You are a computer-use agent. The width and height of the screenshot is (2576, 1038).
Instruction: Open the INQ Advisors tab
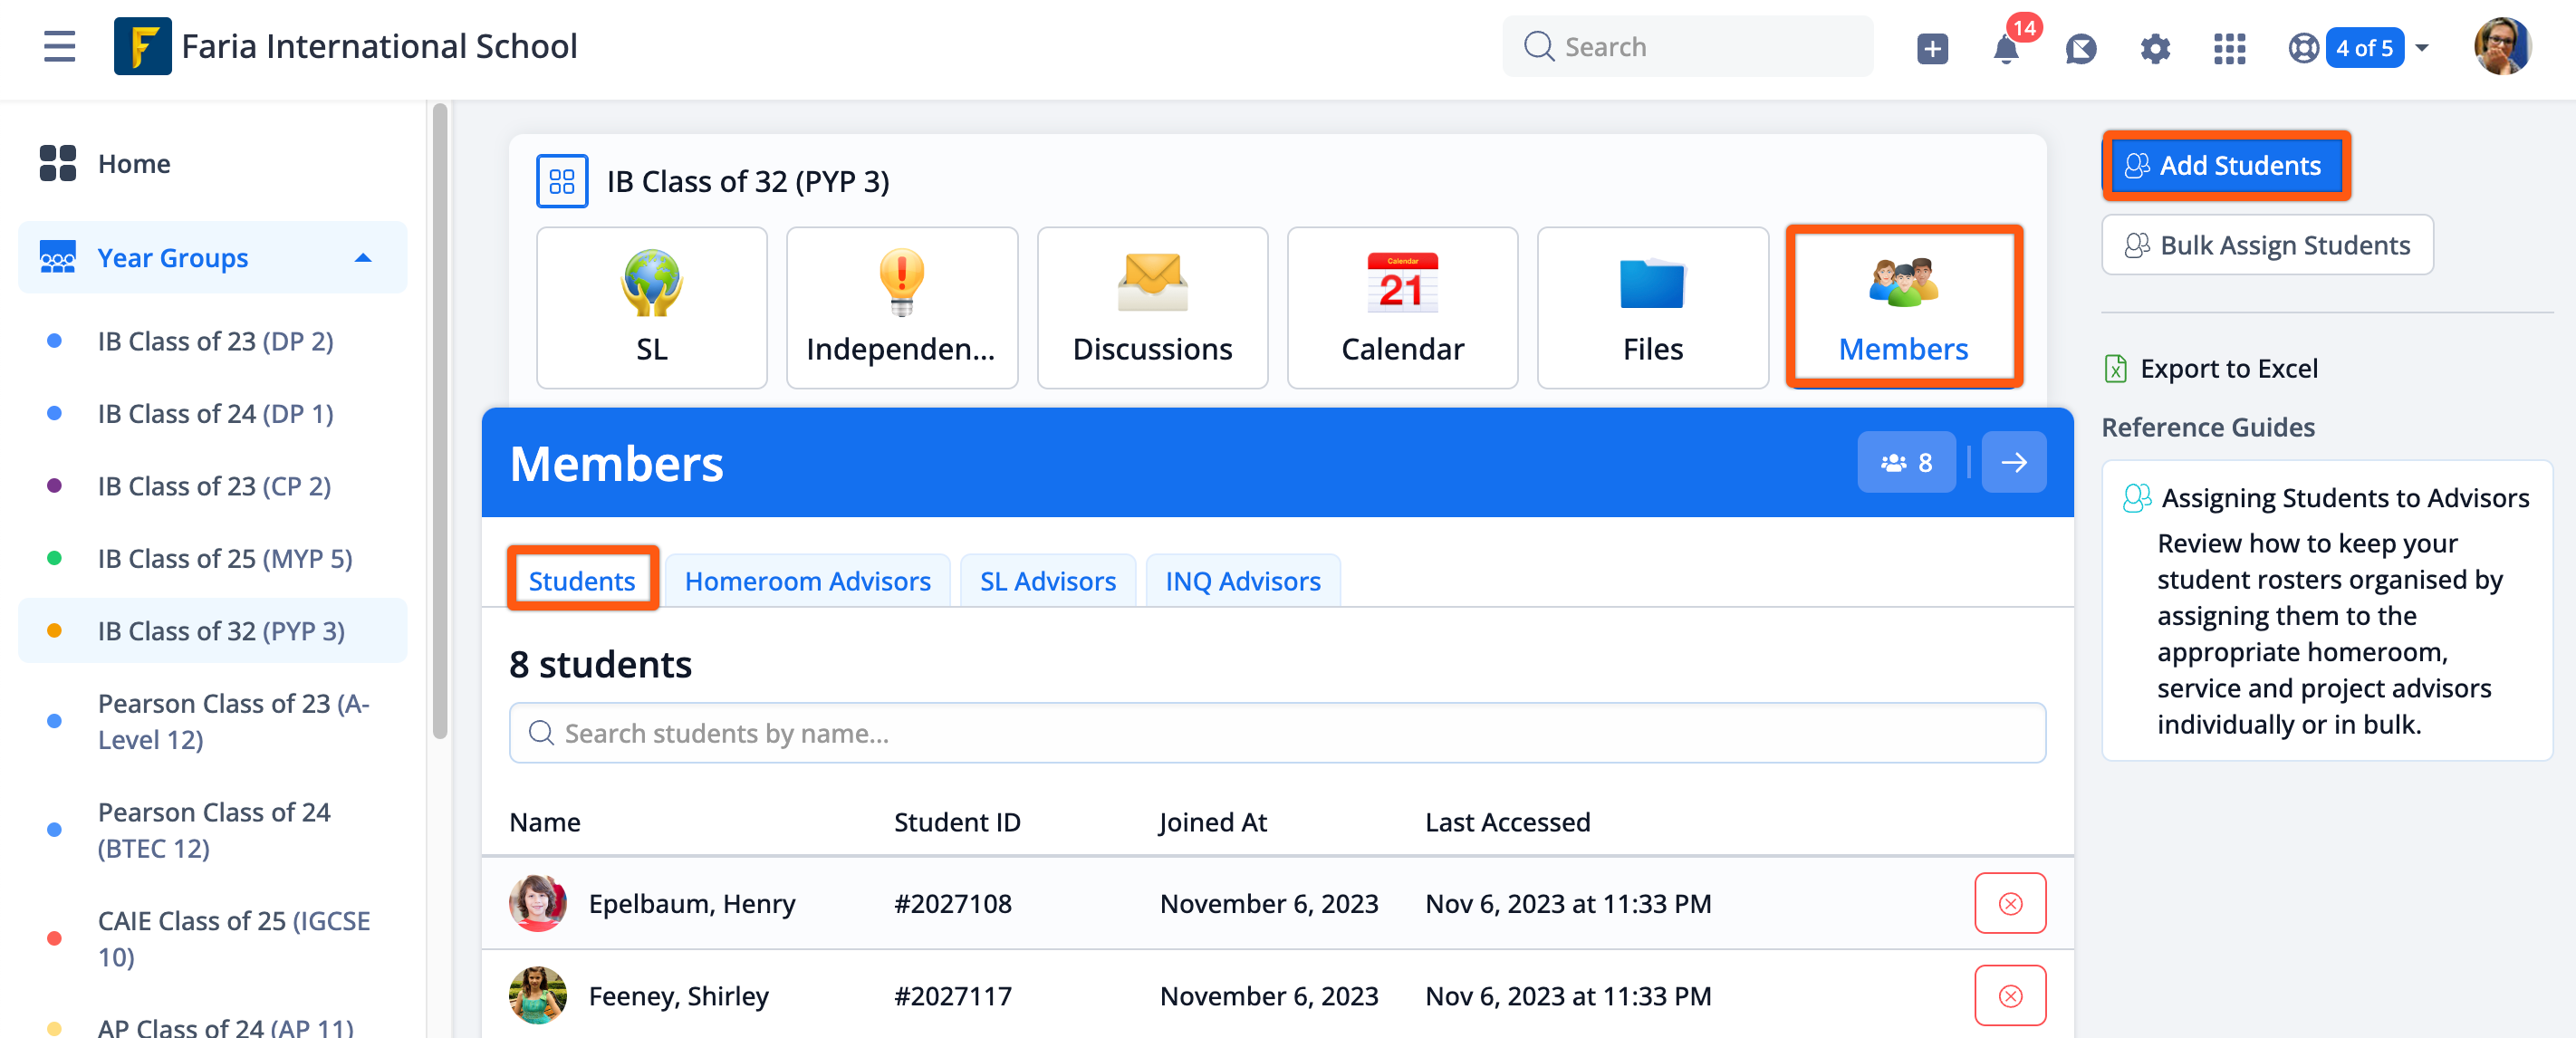click(x=1242, y=580)
